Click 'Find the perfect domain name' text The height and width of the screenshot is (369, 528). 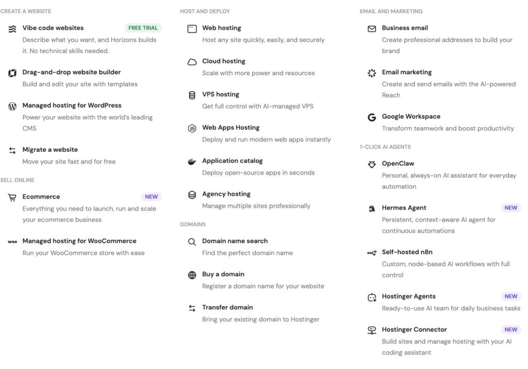click(247, 253)
